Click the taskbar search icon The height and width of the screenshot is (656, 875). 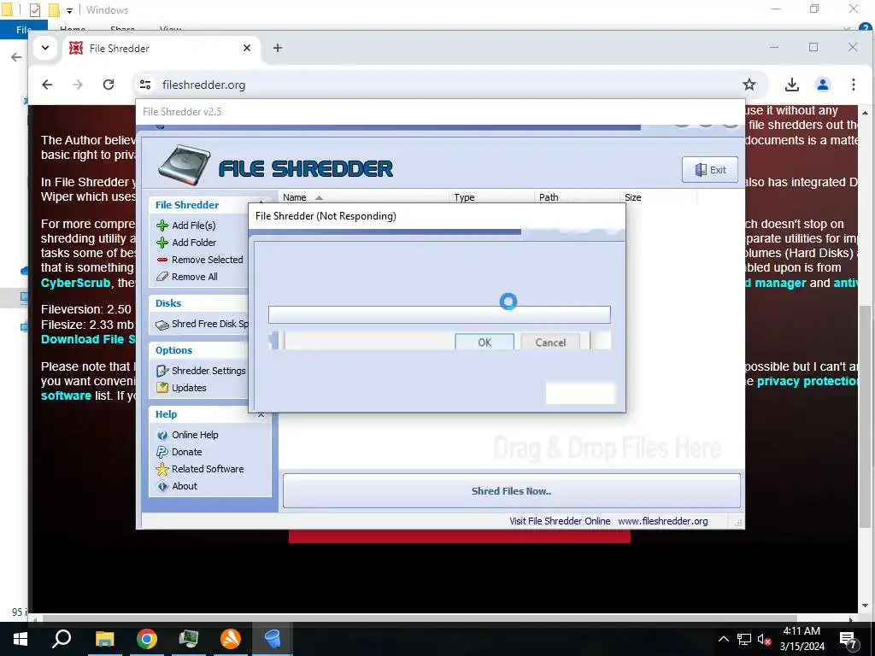tap(62, 639)
